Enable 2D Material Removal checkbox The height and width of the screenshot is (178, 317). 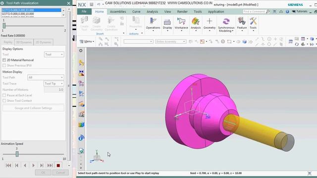(x=4, y=60)
